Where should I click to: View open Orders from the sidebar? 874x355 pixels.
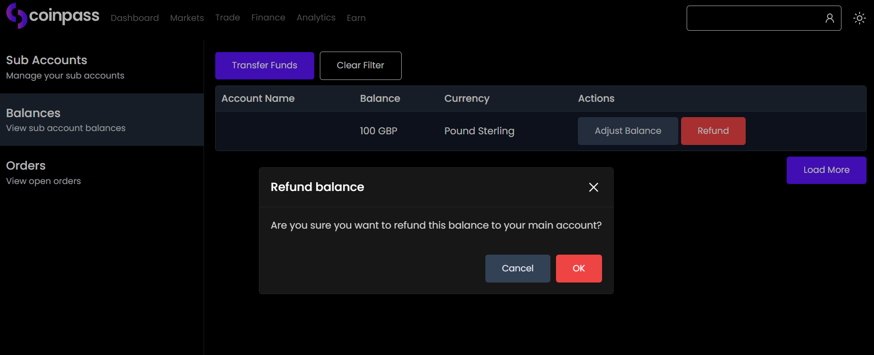(26, 165)
